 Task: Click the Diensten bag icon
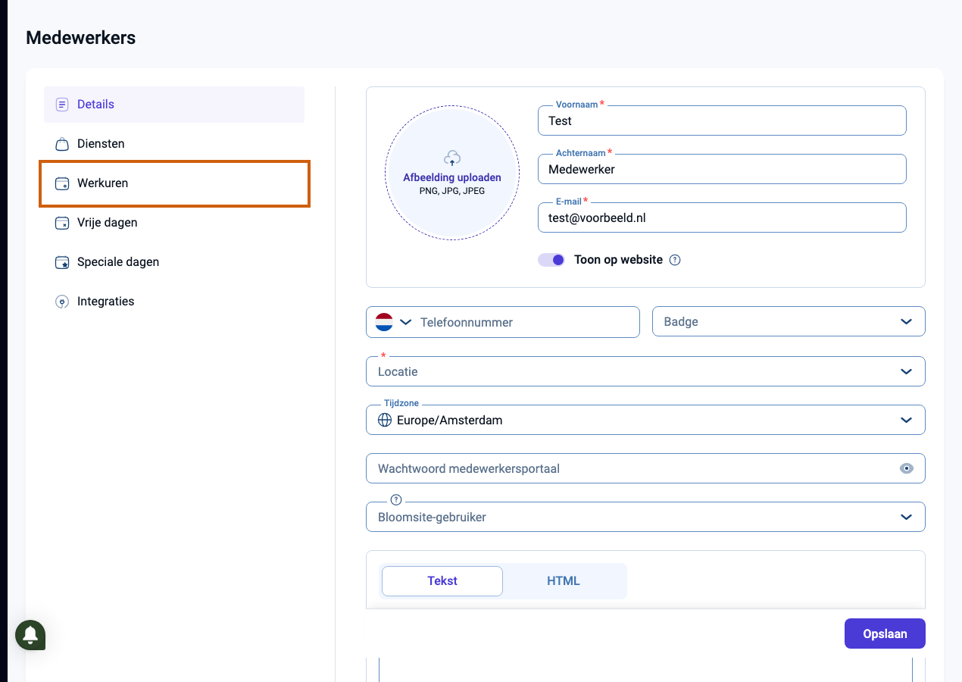pos(62,144)
